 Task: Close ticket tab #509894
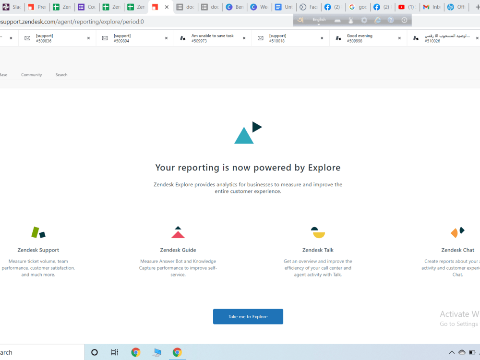pos(166,38)
